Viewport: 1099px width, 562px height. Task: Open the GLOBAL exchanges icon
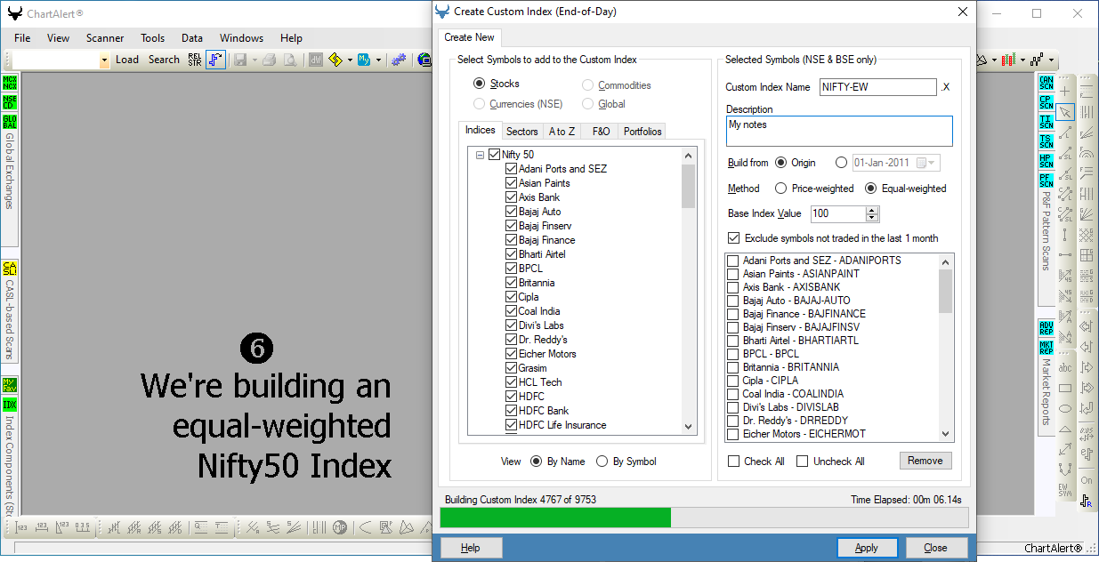point(10,122)
